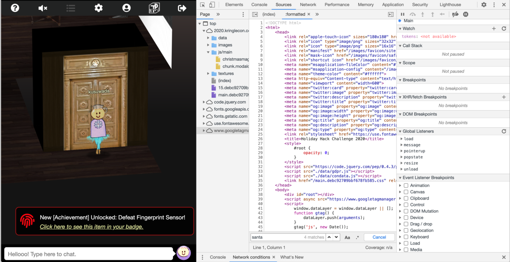The height and width of the screenshot is (262, 510).
Task: Click the logout exit icon
Action: [x=182, y=8]
